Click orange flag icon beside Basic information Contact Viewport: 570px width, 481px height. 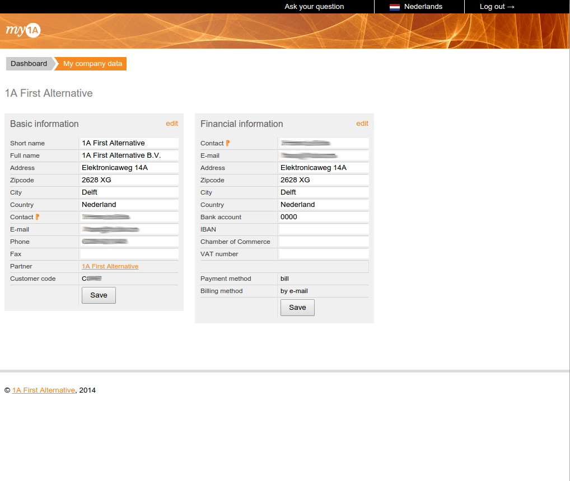pos(38,217)
